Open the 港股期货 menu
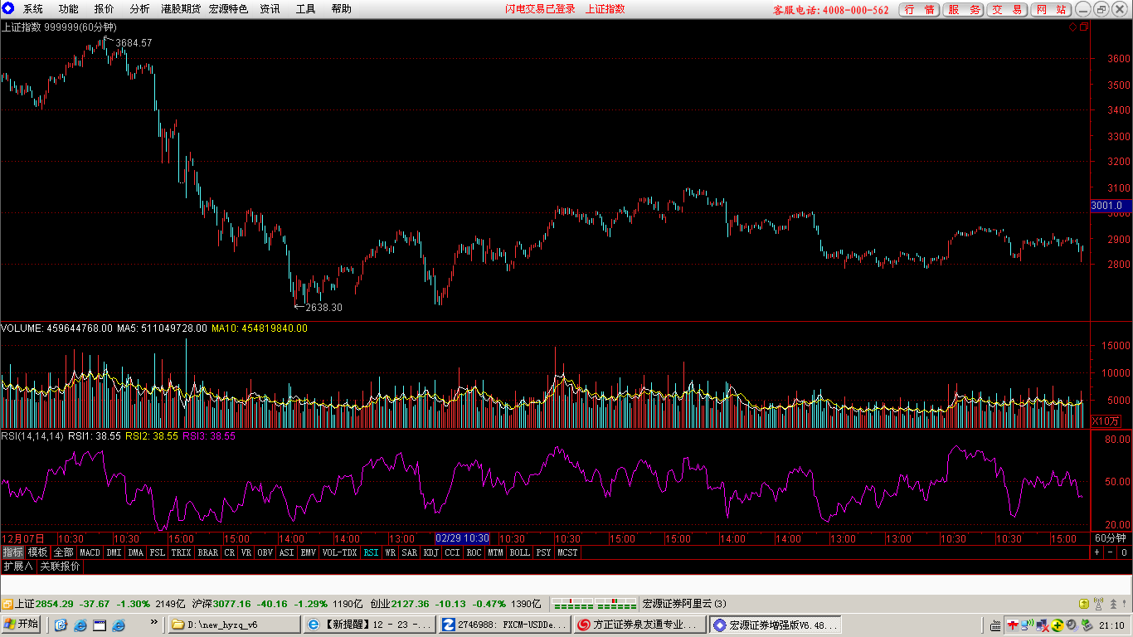The height and width of the screenshot is (637, 1133). tap(181, 9)
